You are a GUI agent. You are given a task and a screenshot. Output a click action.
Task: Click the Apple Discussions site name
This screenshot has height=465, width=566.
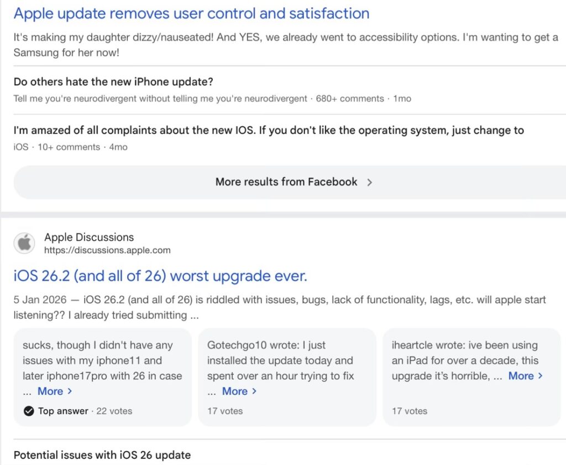pos(89,237)
